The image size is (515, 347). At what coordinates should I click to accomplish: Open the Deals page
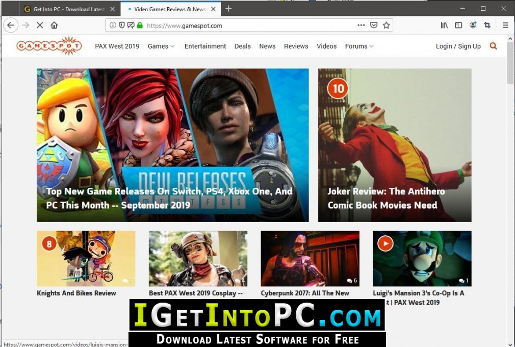(242, 46)
